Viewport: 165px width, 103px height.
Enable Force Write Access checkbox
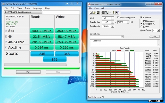coord(118,18)
